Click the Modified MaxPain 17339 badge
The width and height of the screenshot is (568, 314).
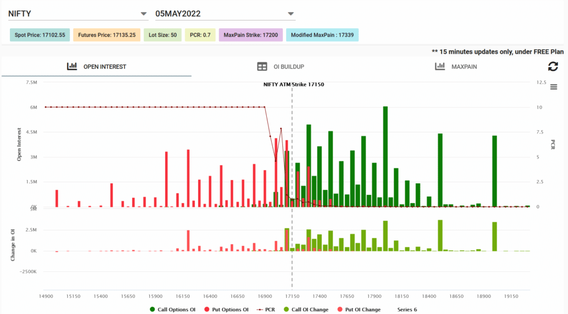pyautogui.click(x=322, y=35)
